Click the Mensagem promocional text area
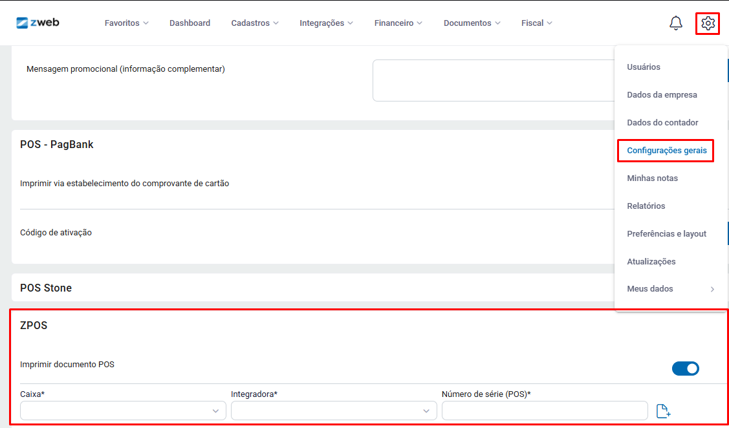This screenshot has height=428, width=729. 493,81
